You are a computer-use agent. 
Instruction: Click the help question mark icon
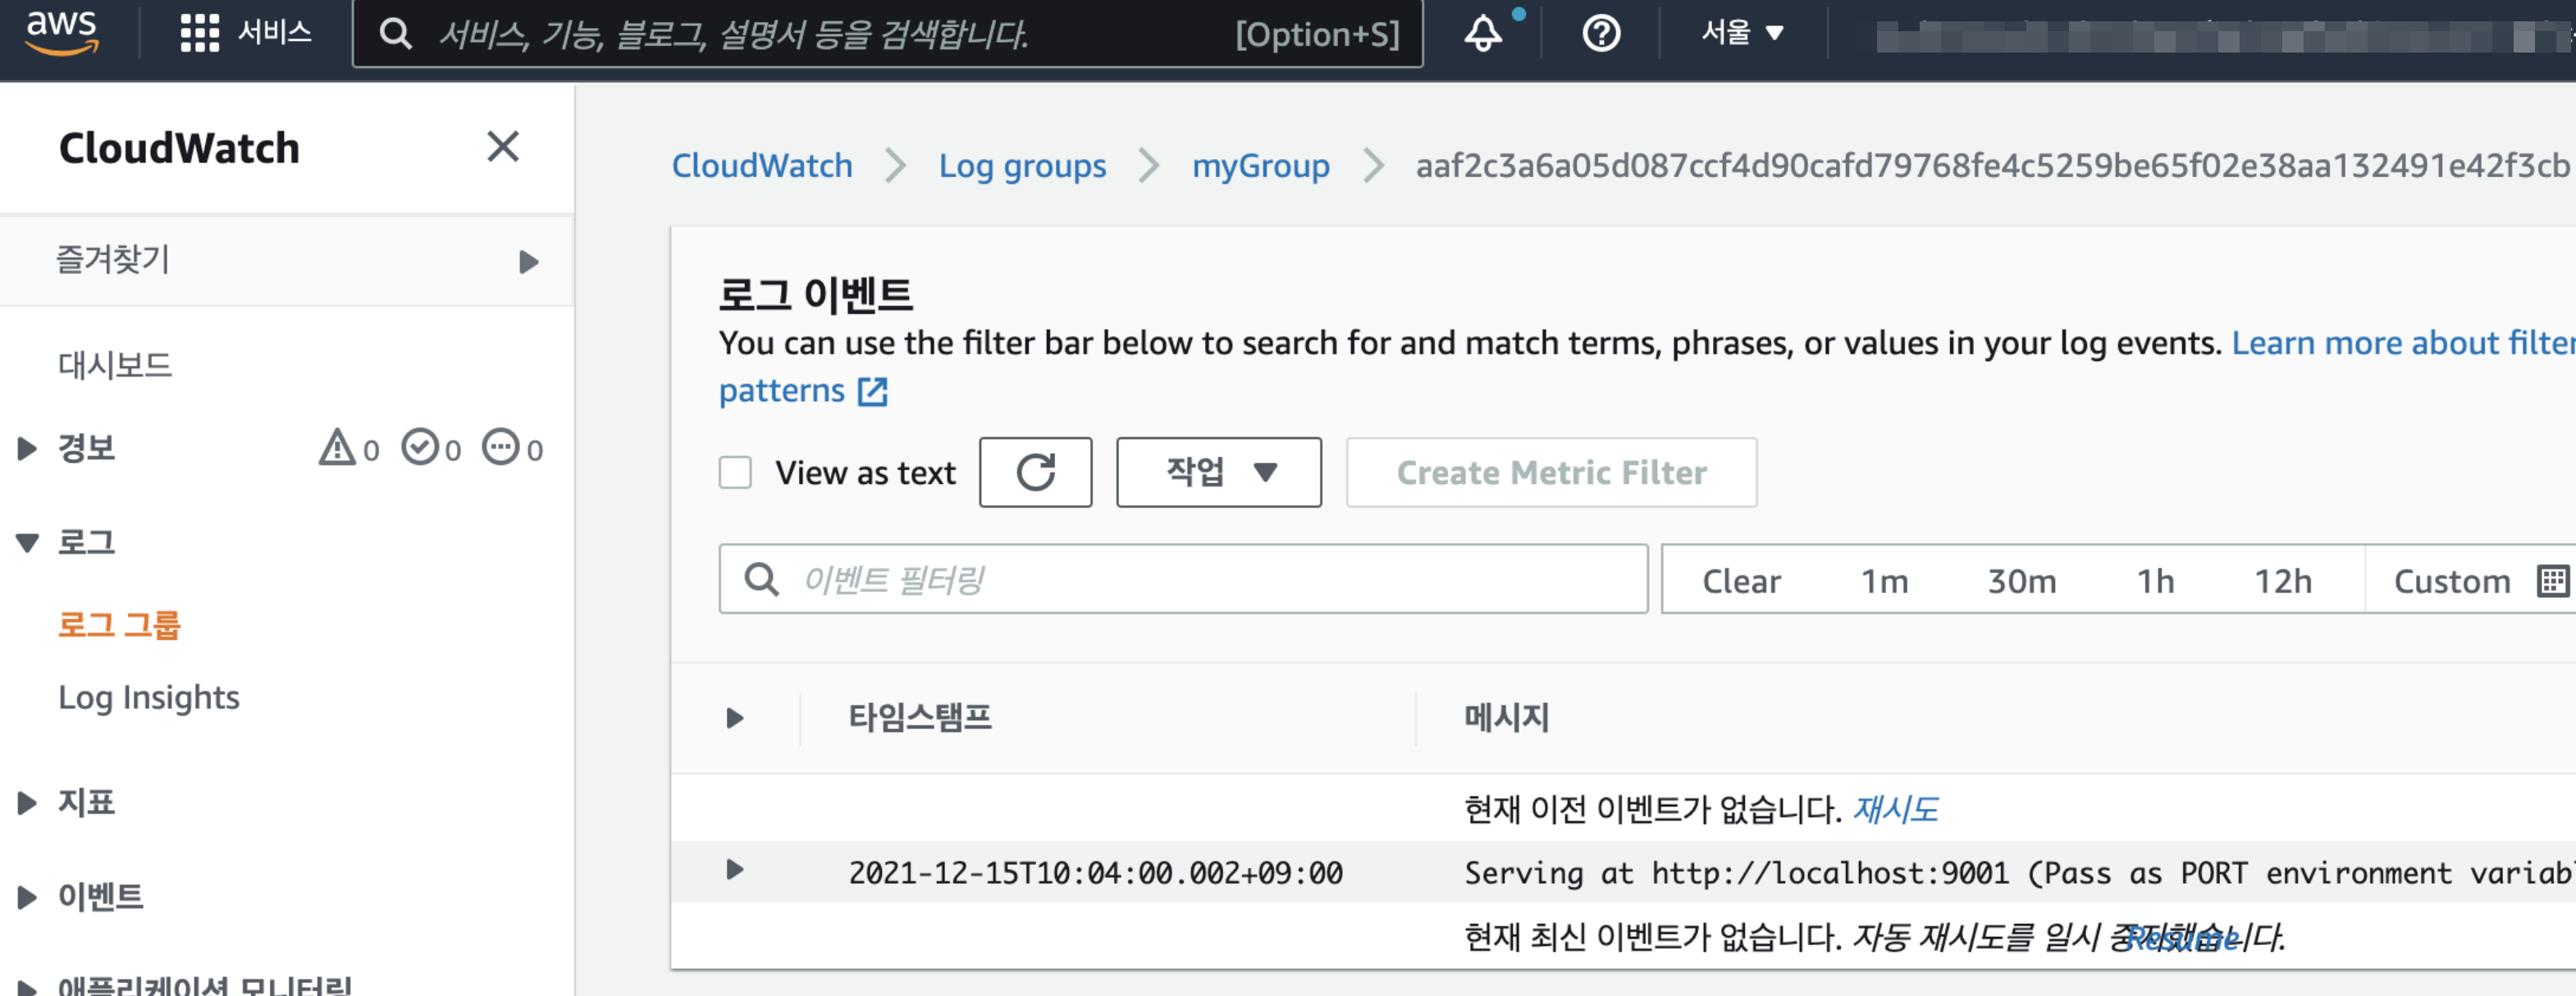coord(1601,36)
